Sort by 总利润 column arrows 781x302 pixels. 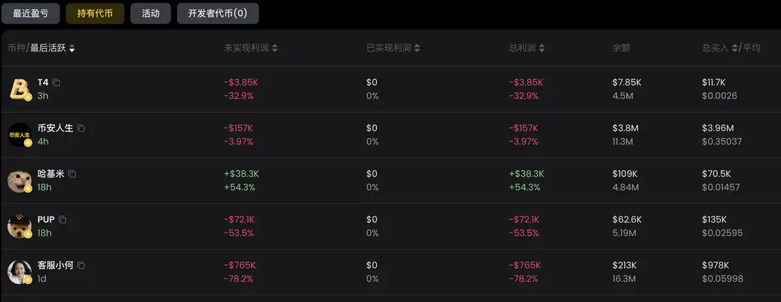[541, 48]
